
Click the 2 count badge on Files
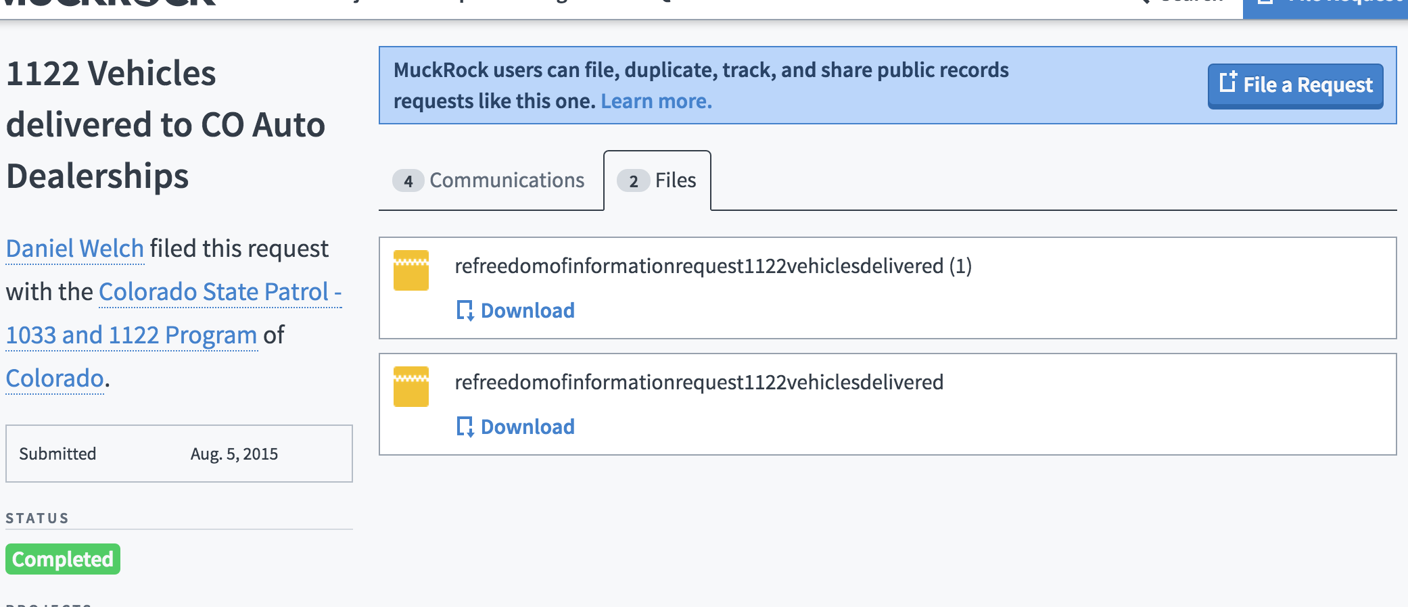point(634,181)
